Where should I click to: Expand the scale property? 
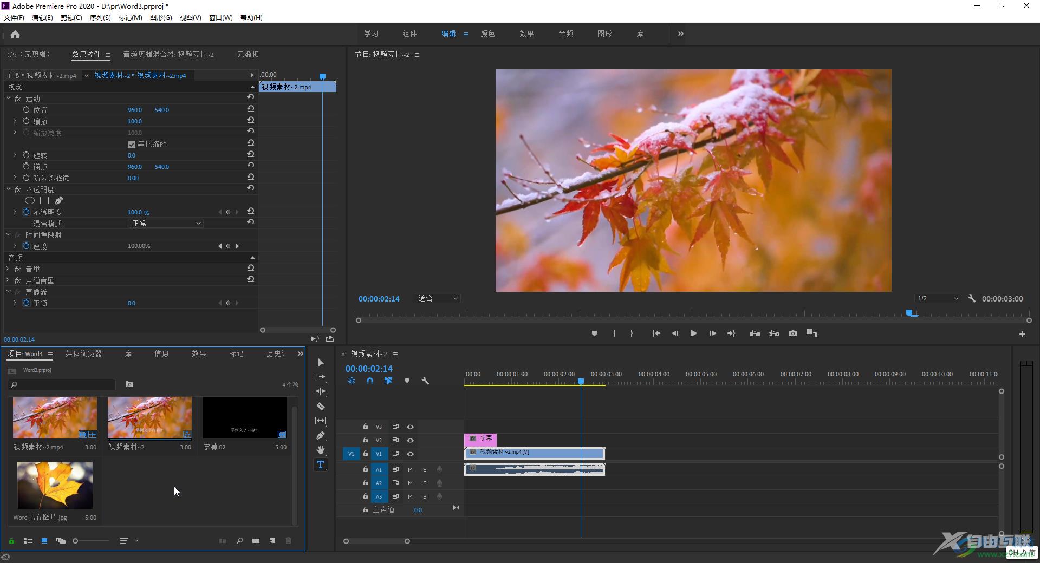coord(15,121)
